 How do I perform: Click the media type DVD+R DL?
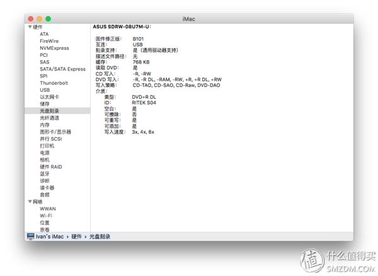click(x=144, y=97)
